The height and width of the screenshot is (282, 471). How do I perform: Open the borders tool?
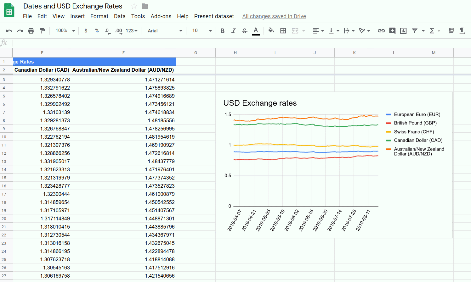click(283, 31)
